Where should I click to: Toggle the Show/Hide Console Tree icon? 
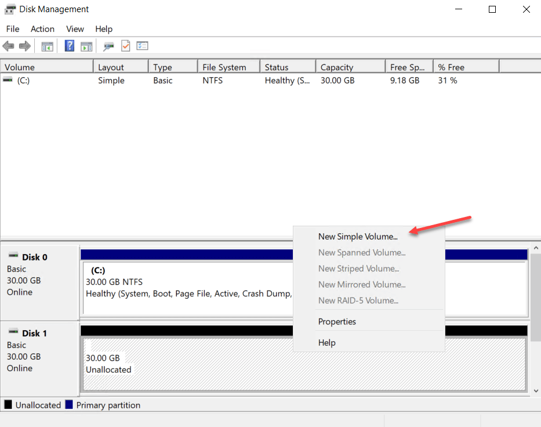(48, 46)
